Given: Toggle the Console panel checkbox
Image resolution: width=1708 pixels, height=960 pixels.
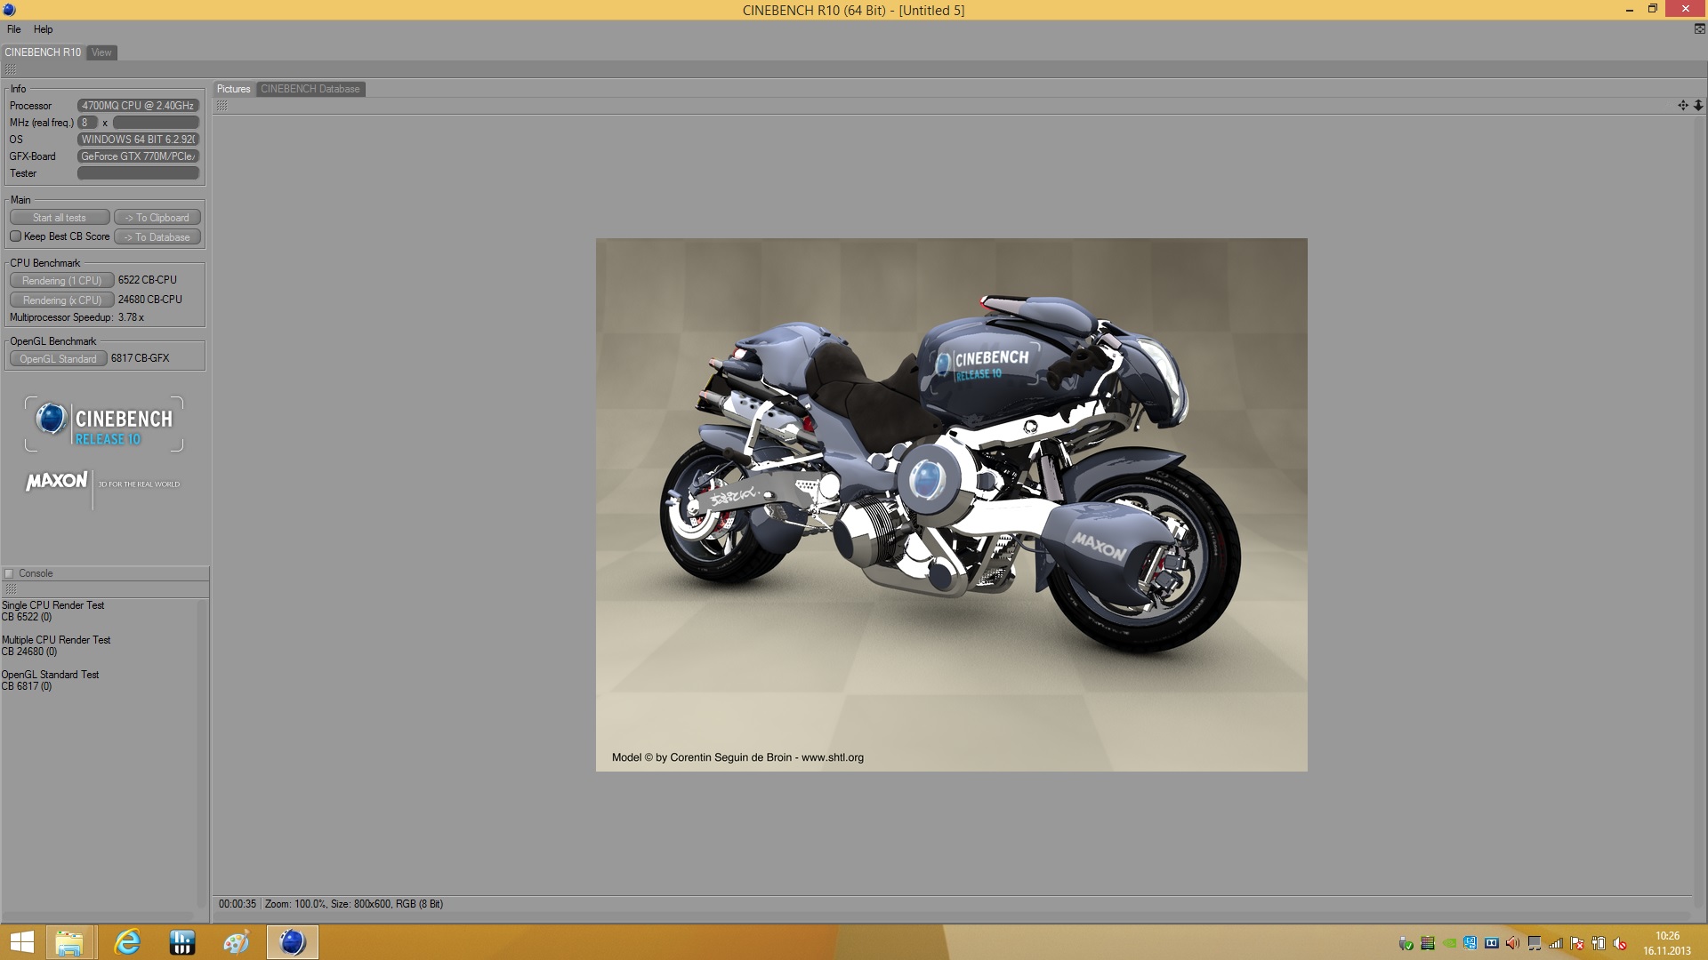Looking at the screenshot, I should [9, 573].
